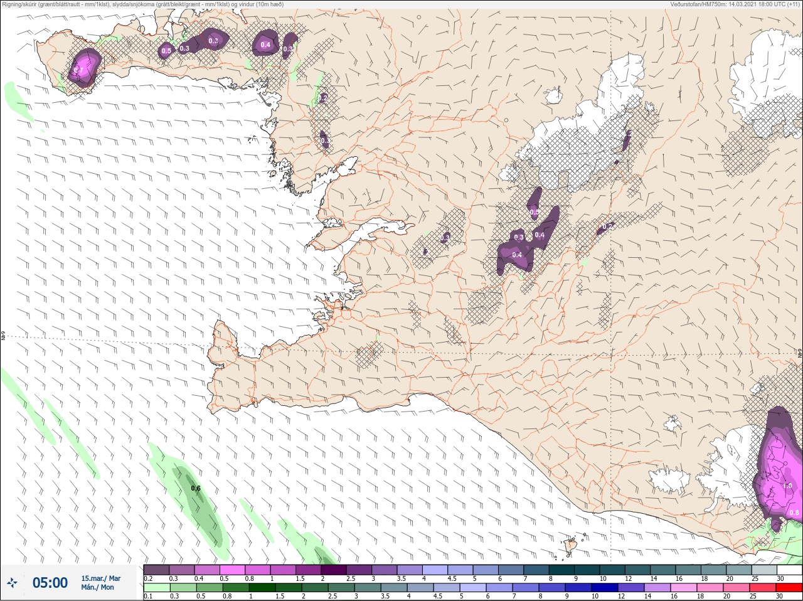
Task: Click the rain legend swatch between 25 and 30
Action: point(763,588)
